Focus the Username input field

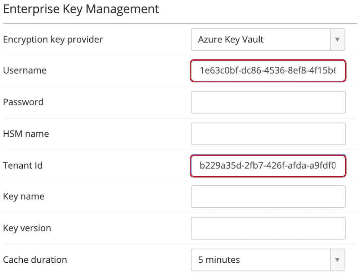pos(268,71)
